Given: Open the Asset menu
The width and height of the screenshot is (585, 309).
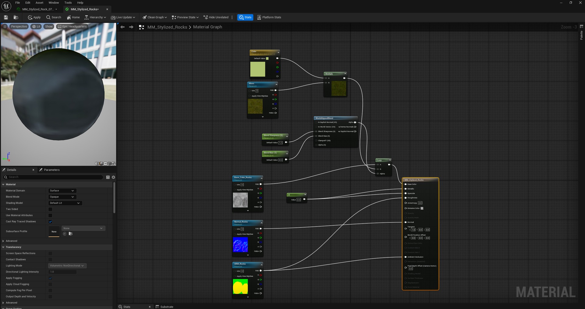Looking at the screenshot, I should (x=39, y=3).
